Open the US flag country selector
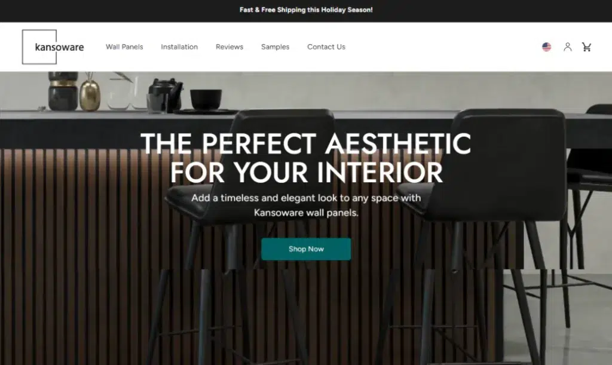 546,47
